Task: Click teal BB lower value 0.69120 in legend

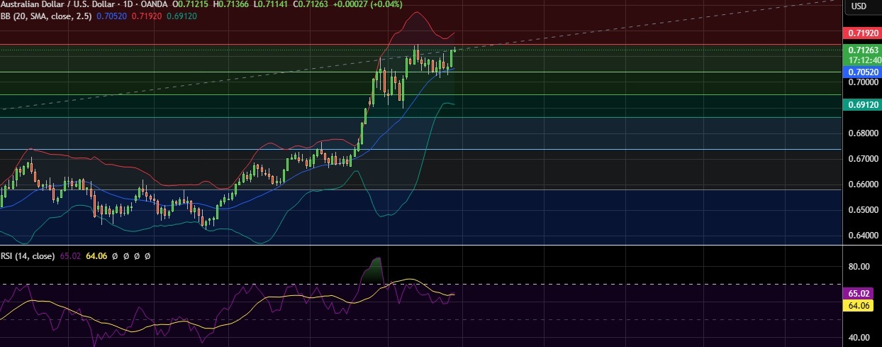Action: (x=182, y=15)
